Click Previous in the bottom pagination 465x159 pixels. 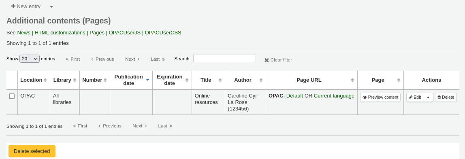coord(110,126)
